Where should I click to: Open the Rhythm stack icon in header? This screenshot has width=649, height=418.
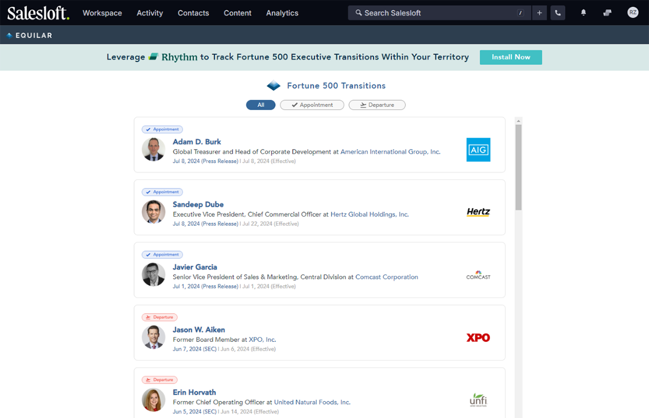607,13
